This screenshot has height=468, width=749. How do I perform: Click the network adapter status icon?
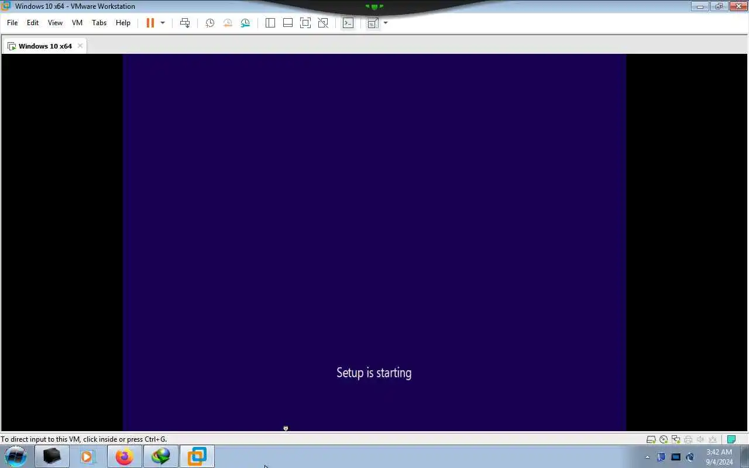tap(676, 439)
